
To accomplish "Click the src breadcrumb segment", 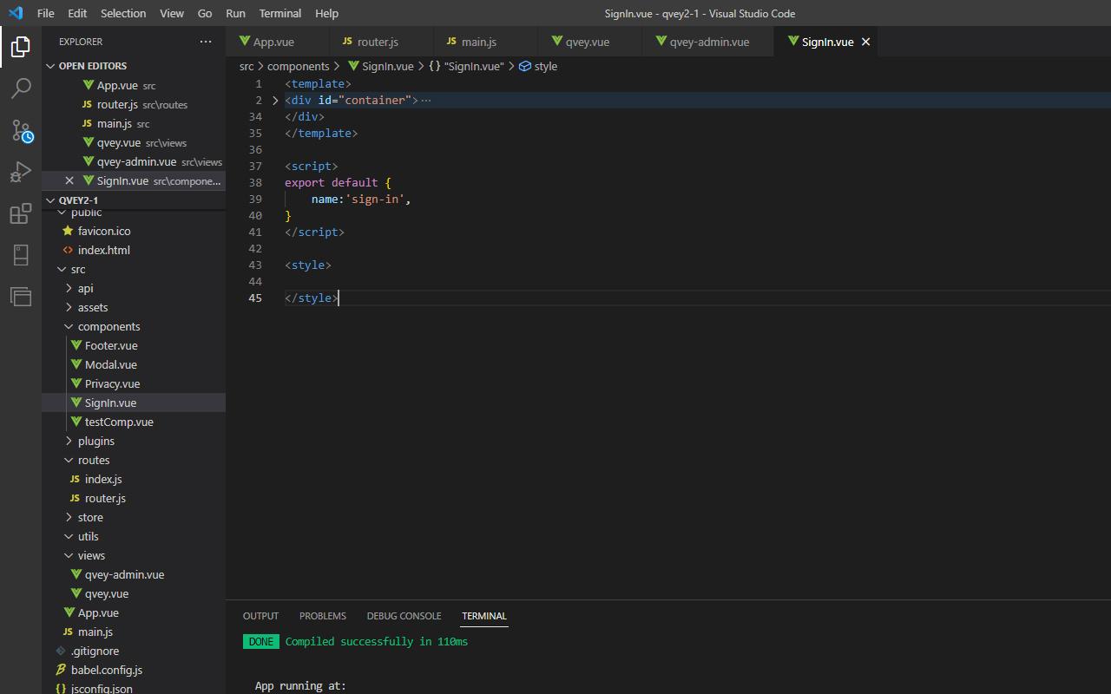I will click(x=247, y=66).
